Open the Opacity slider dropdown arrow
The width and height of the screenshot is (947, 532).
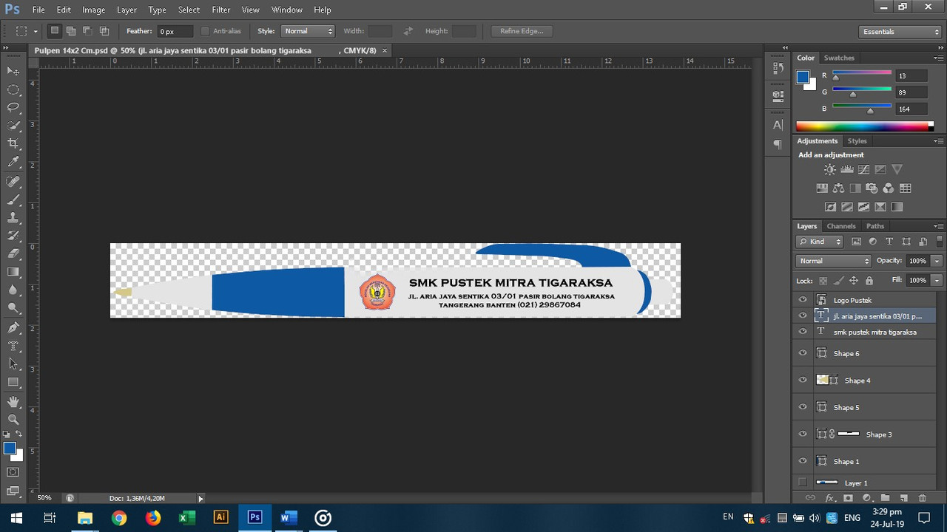coord(937,261)
